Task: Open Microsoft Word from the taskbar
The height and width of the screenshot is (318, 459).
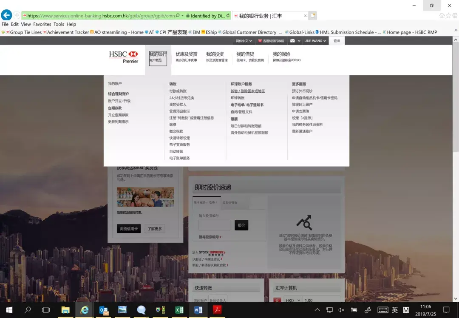Action: (x=198, y=310)
